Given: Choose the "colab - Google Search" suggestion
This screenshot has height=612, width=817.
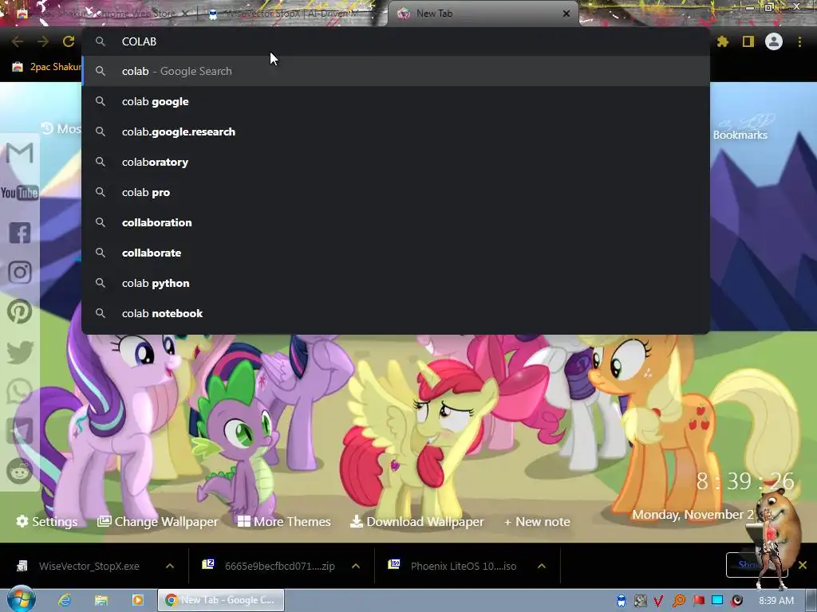Looking at the screenshot, I should coord(396,71).
